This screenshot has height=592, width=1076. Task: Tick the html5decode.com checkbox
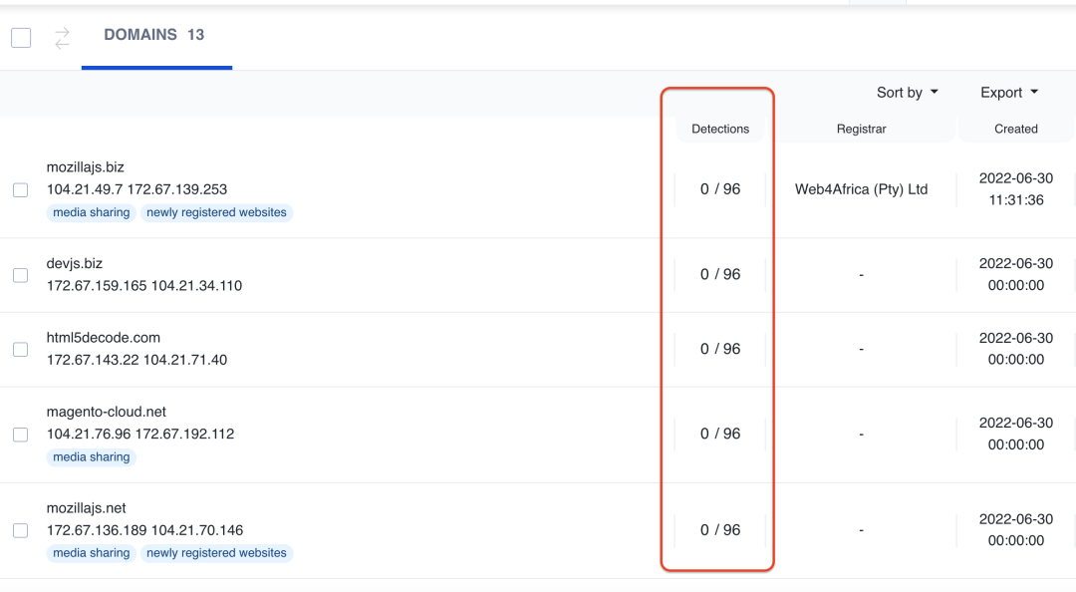tap(20, 349)
